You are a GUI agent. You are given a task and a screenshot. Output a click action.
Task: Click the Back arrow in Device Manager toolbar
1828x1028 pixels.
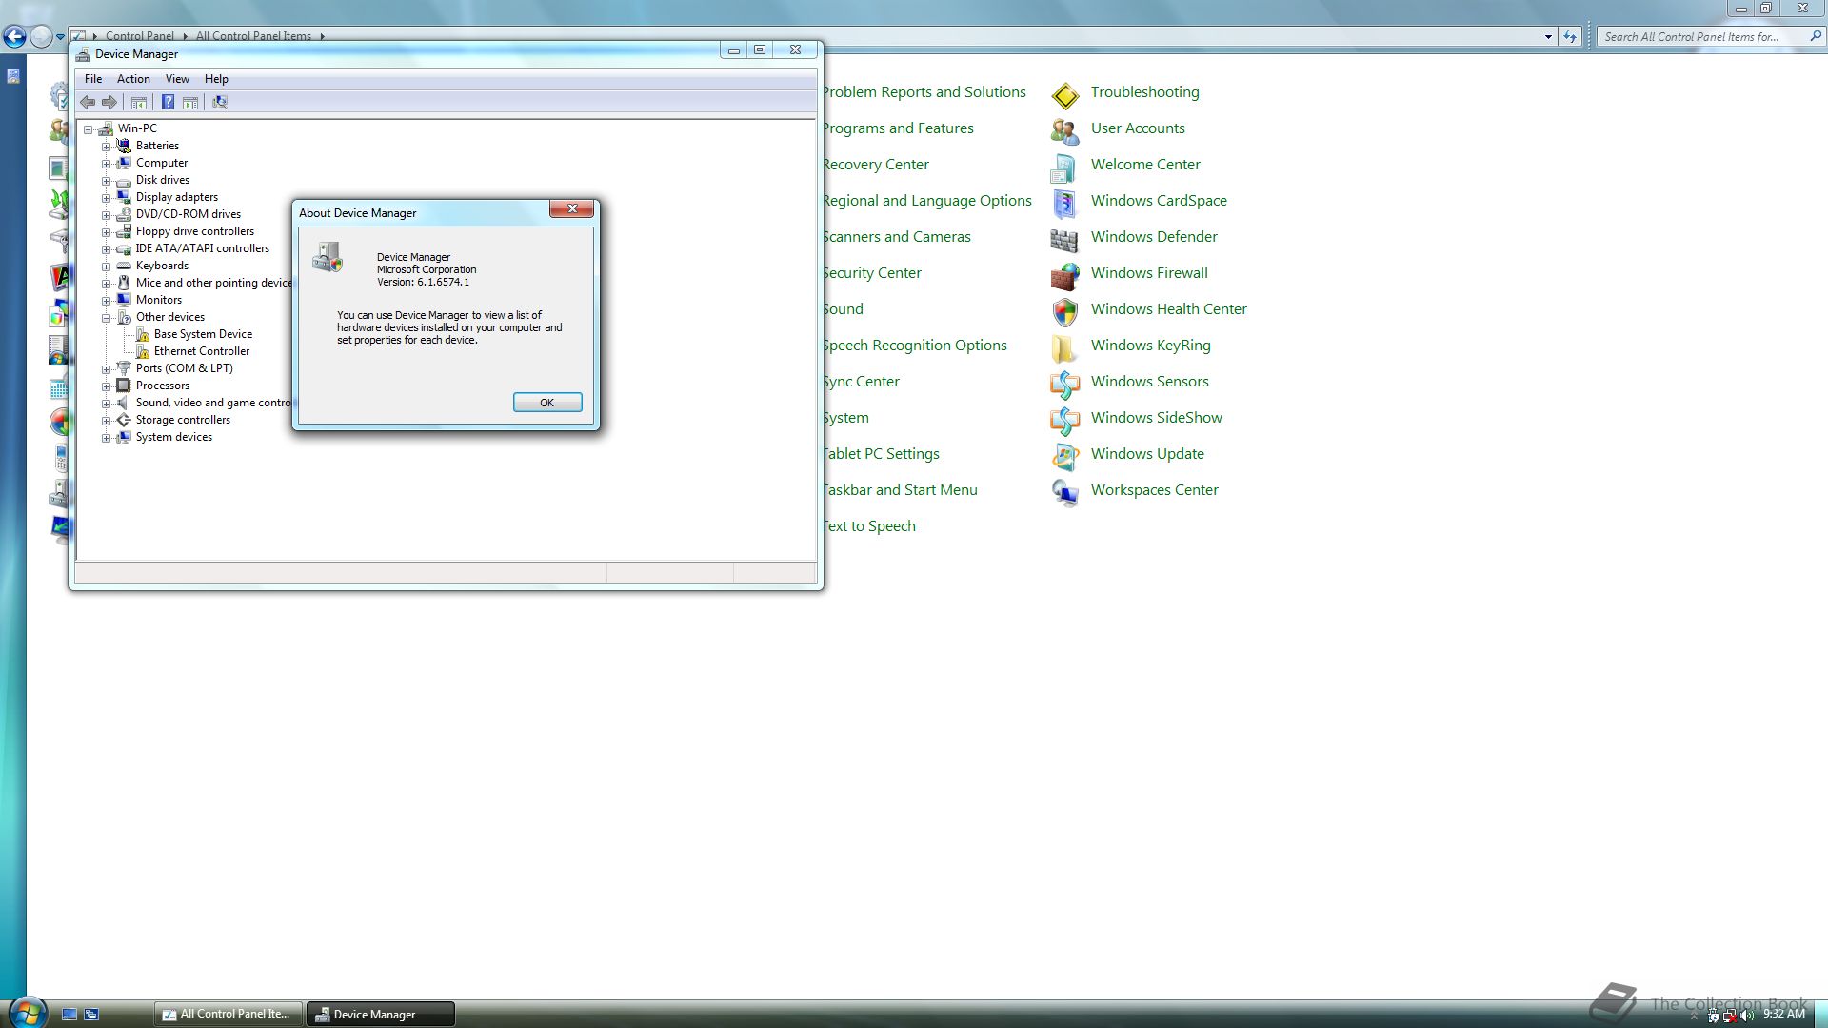pos(88,102)
